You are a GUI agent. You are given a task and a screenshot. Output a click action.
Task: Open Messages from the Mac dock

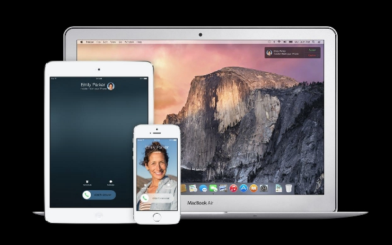coord(203,188)
